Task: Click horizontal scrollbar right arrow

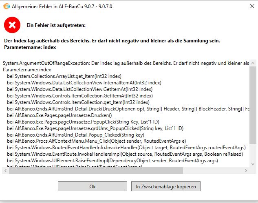Action: click(246, 170)
